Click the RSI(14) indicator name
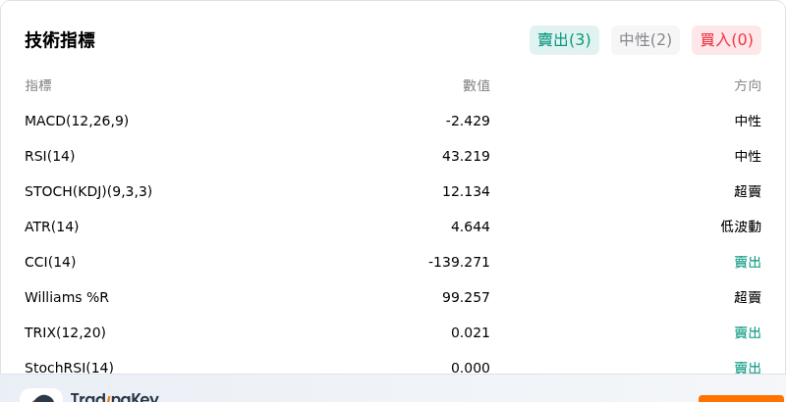This screenshot has width=786, height=402. click(50, 157)
